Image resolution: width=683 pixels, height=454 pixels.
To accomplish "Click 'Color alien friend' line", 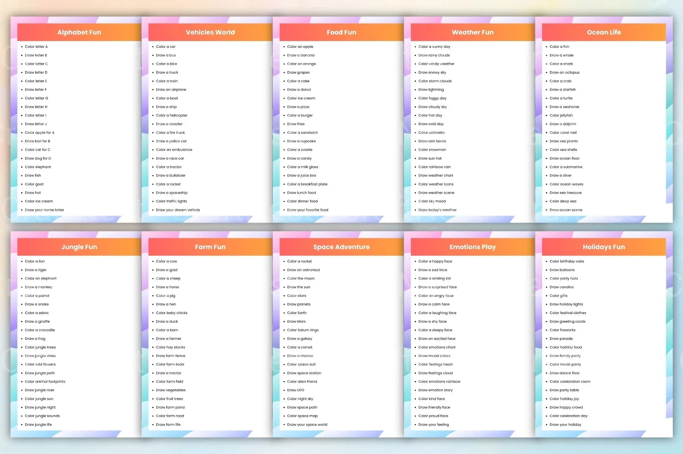I will (x=302, y=381).
